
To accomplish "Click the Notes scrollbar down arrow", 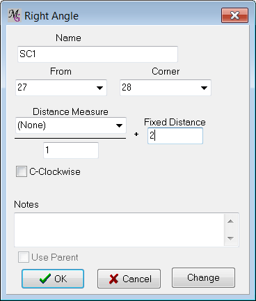I will pos(230,238).
